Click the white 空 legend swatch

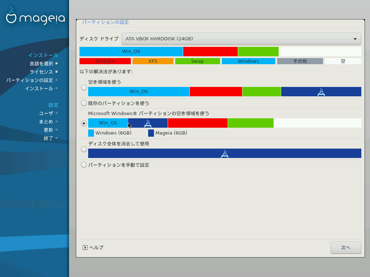[343, 61]
